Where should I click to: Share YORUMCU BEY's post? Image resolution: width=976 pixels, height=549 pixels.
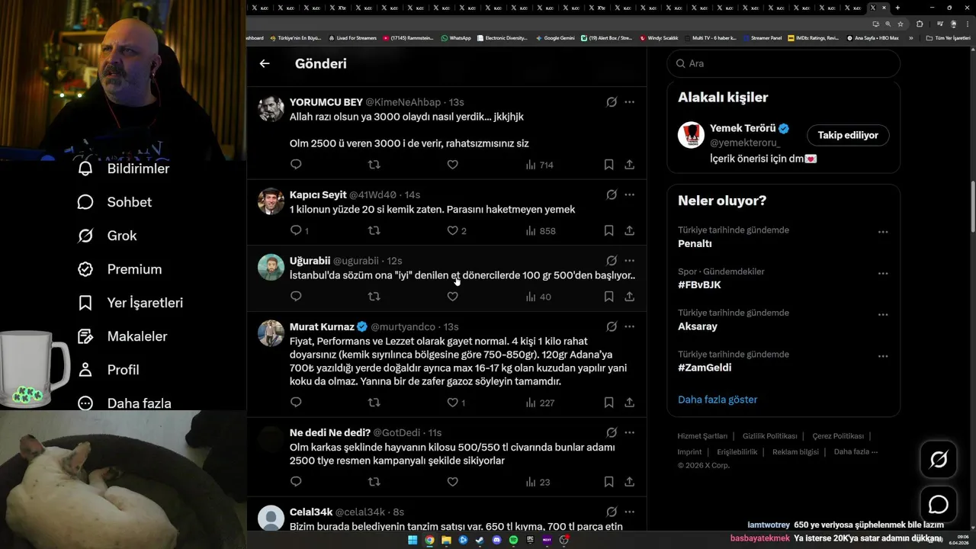pyautogui.click(x=629, y=165)
